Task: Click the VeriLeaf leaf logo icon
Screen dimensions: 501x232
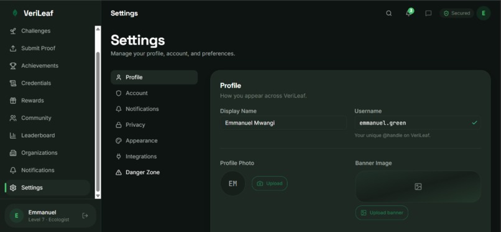Action: (x=15, y=13)
